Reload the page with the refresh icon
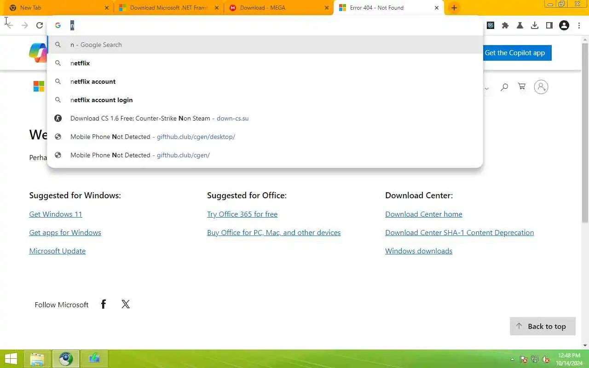Image resolution: width=589 pixels, height=368 pixels. 40,26
